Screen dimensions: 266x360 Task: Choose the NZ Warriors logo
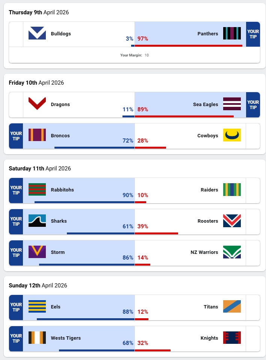click(232, 252)
